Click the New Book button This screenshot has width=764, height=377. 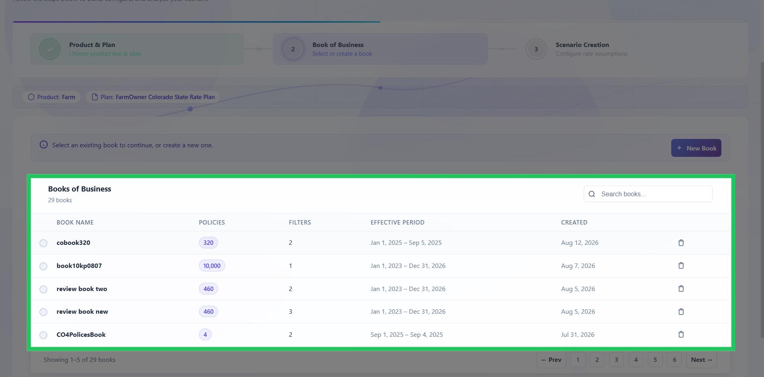pos(696,148)
